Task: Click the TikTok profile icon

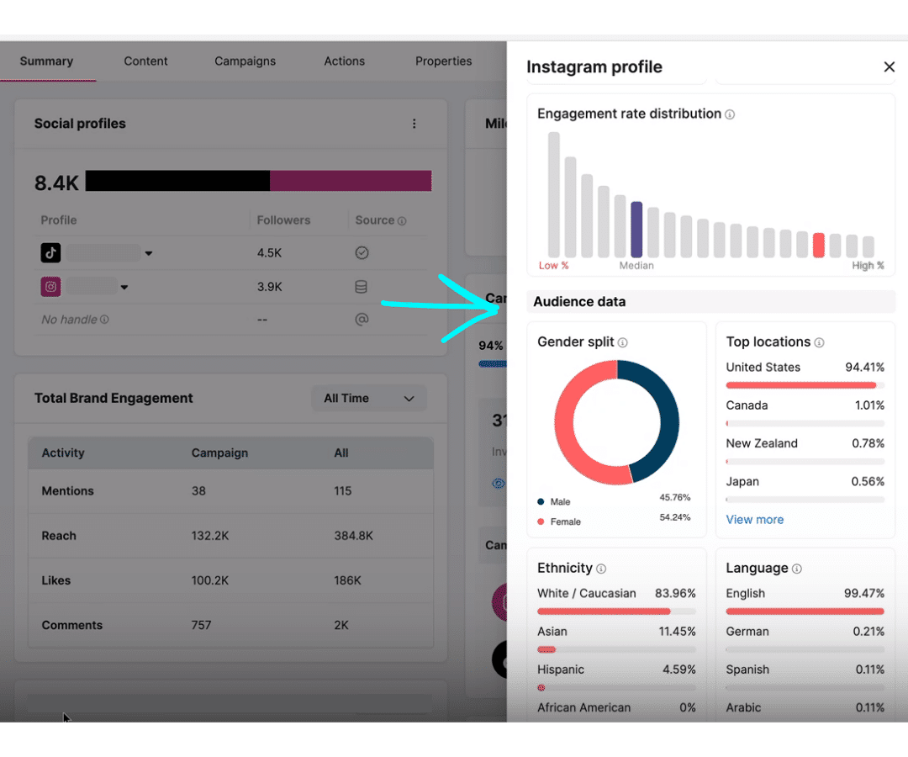Action: (51, 253)
